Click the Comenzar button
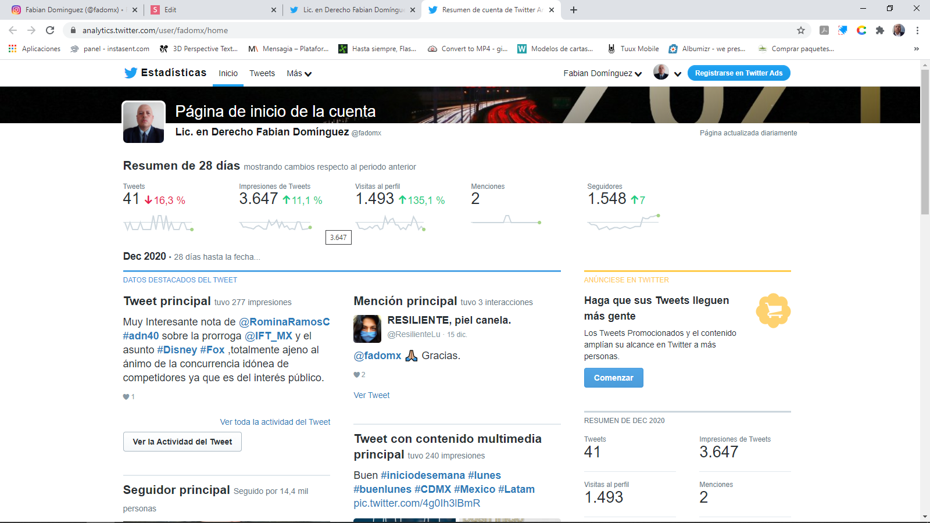 (x=614, y=378)
